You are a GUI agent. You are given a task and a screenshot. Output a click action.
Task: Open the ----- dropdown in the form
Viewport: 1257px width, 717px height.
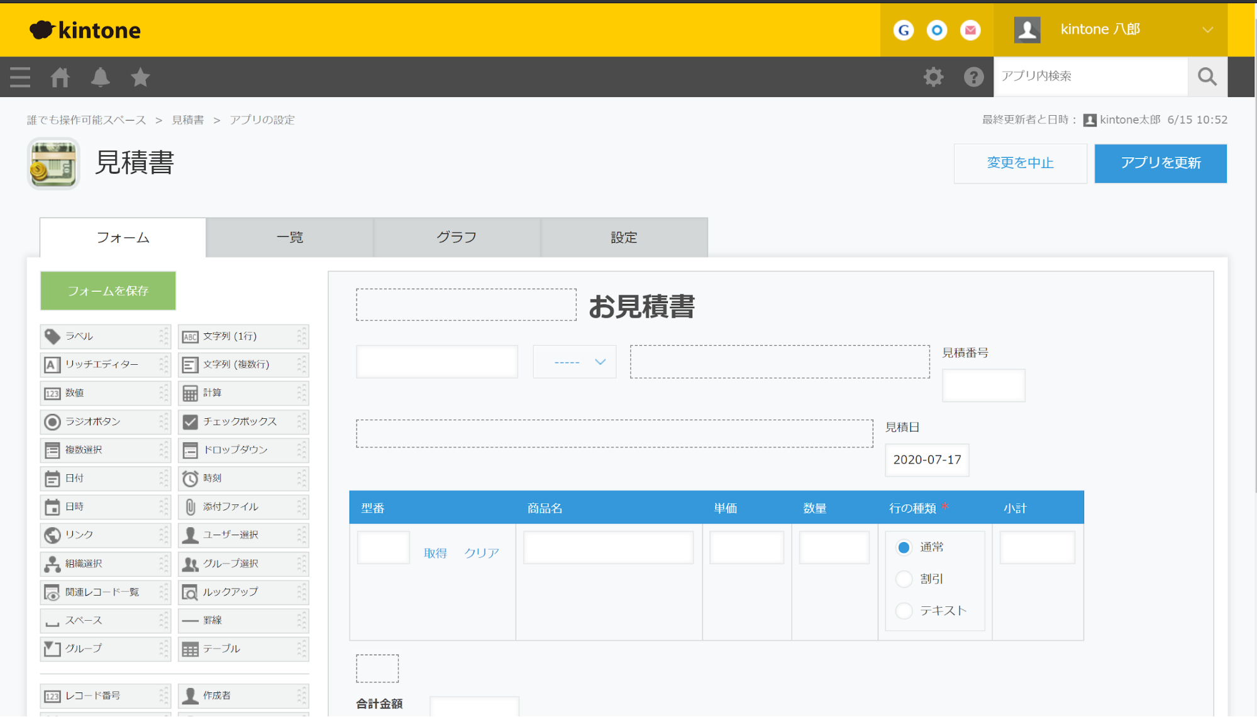(x=575, y=362)
